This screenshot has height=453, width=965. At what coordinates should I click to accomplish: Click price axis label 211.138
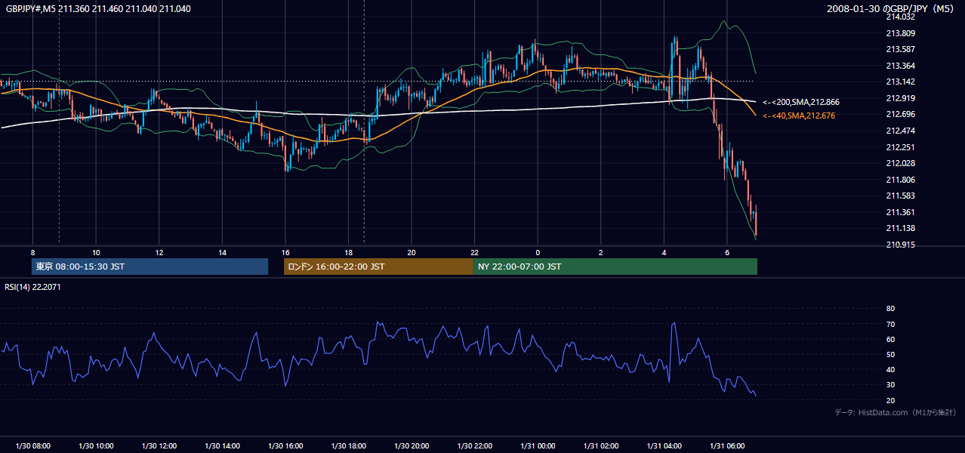point(901,228)
